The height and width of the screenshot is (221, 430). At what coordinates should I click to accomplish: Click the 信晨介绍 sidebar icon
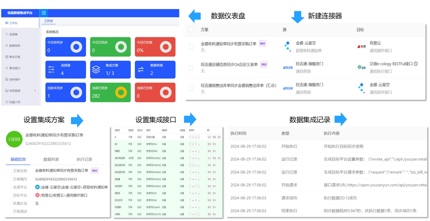click(x=7, y=101)
